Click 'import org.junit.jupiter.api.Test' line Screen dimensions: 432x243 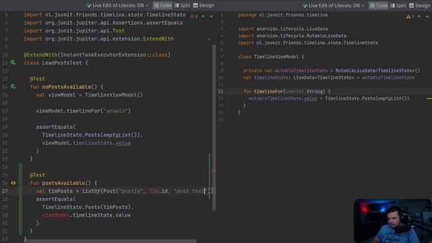(74, 30)
